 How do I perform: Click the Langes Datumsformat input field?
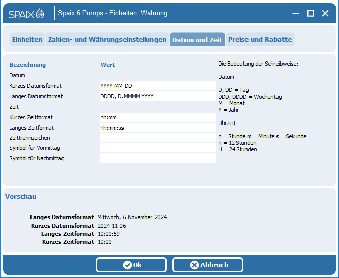[x=158, y=96]
